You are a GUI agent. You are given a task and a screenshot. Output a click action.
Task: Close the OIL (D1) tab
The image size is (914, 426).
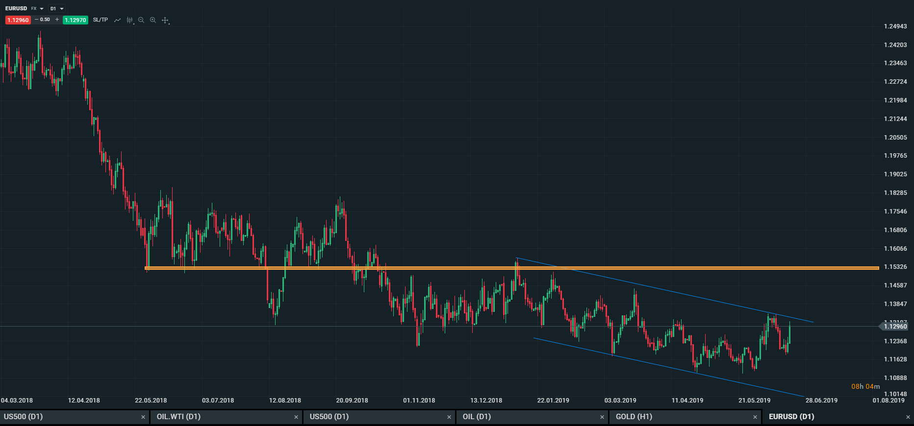coord(602,417)
